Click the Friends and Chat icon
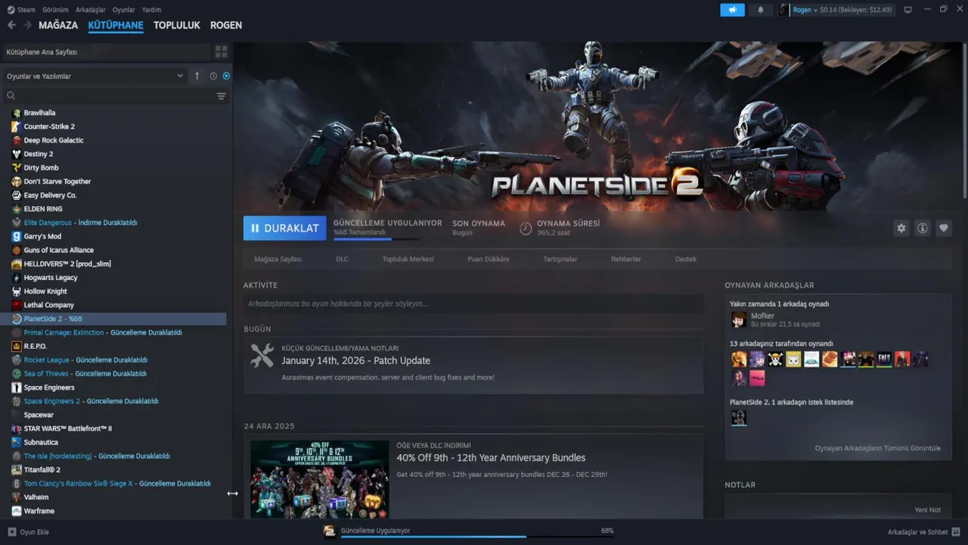This screenshot has width=968, height=545. 956,532
